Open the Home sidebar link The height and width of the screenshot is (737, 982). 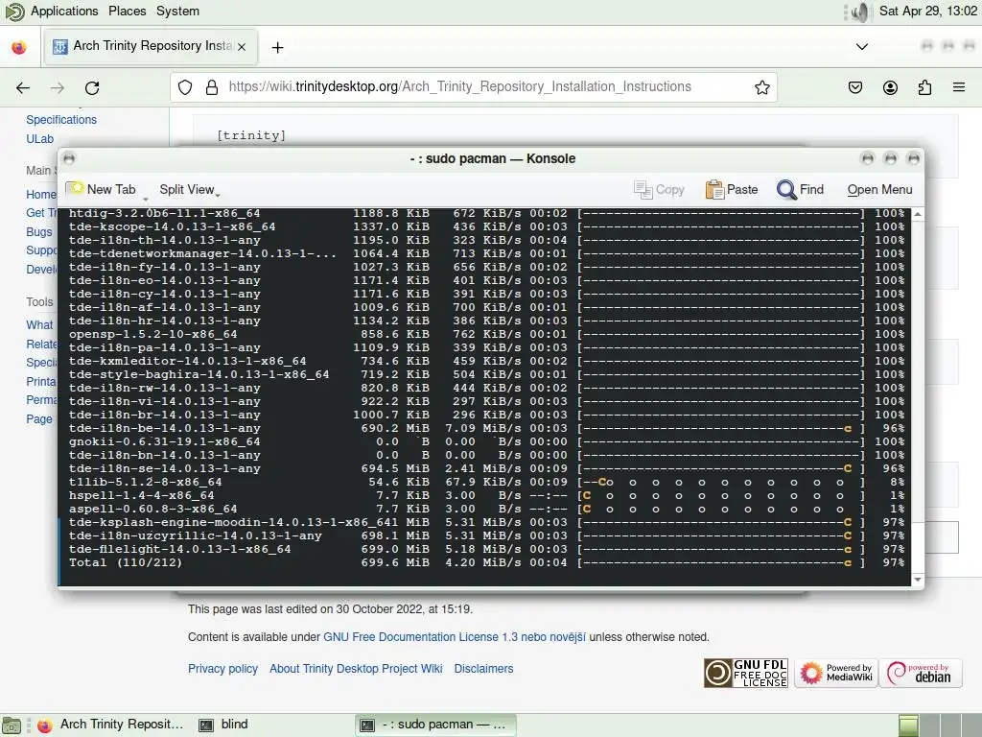(x=41, y=195)
